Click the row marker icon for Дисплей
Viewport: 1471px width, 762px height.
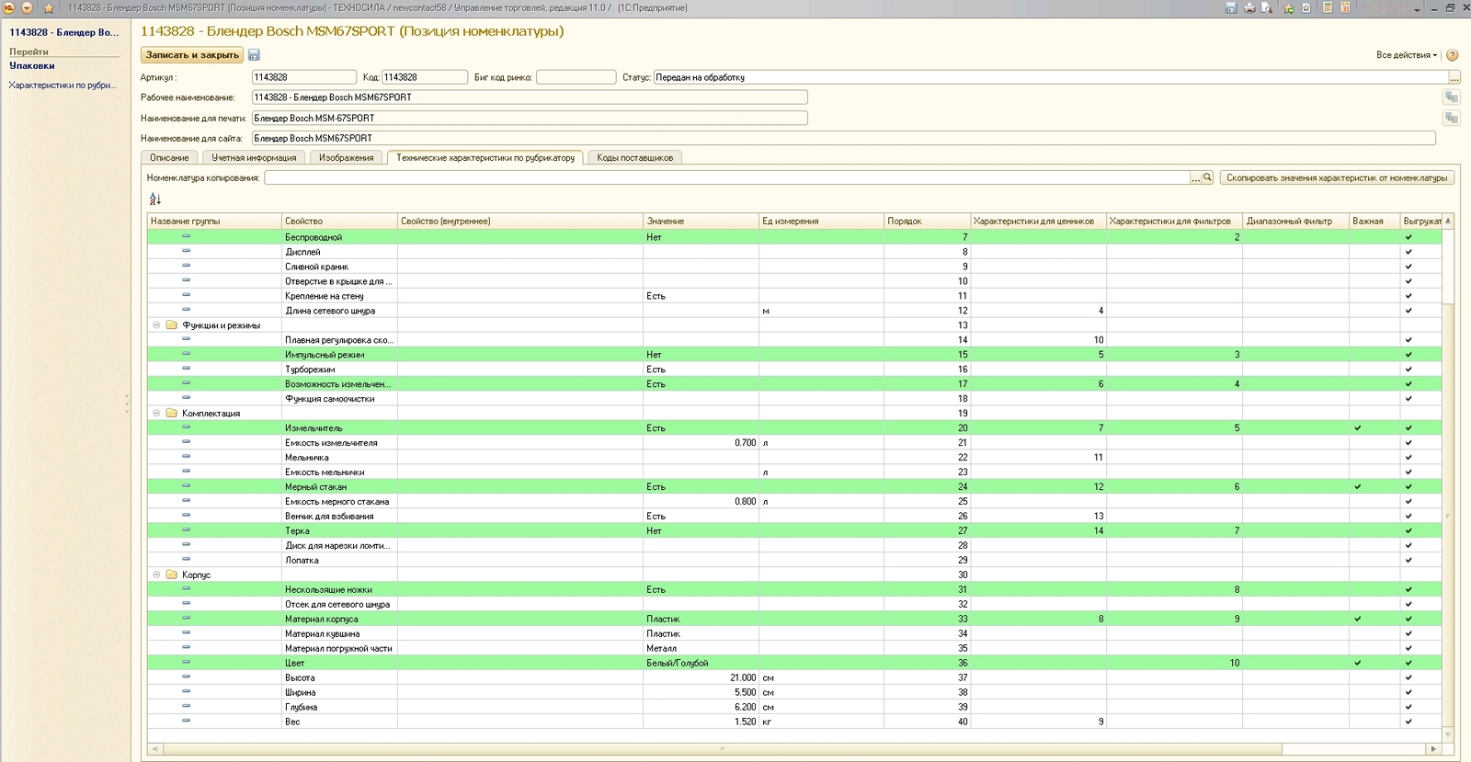click(186, 251)
